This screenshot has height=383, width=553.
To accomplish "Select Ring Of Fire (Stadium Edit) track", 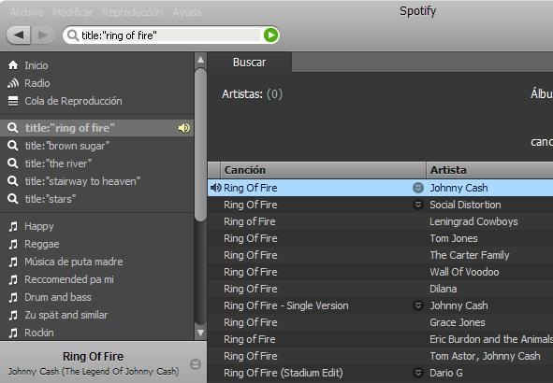I will point(284,373).
